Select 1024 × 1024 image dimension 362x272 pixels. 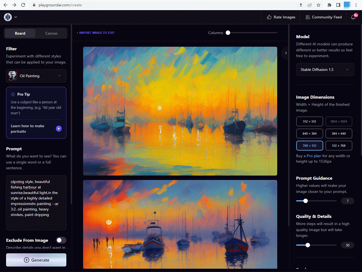(x=339, y=121)
